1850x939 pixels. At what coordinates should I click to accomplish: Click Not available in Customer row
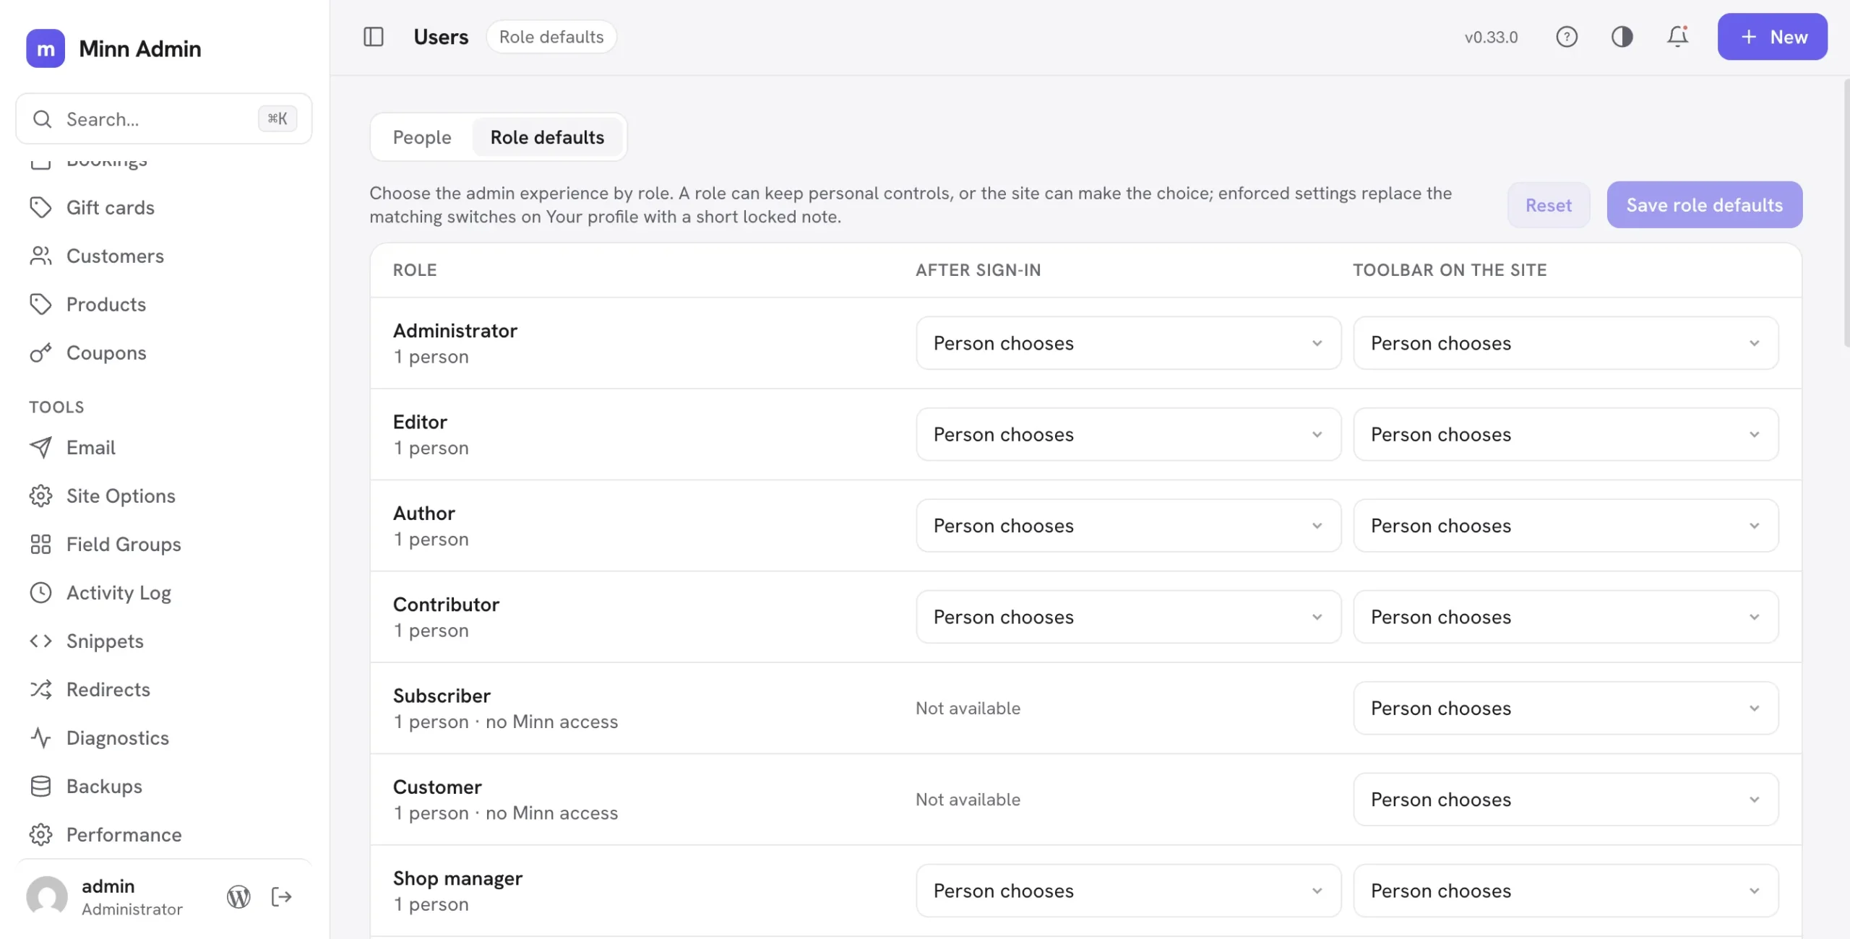968,800
